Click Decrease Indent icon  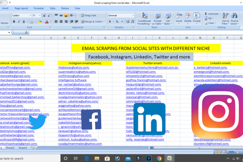pos(71,22)
